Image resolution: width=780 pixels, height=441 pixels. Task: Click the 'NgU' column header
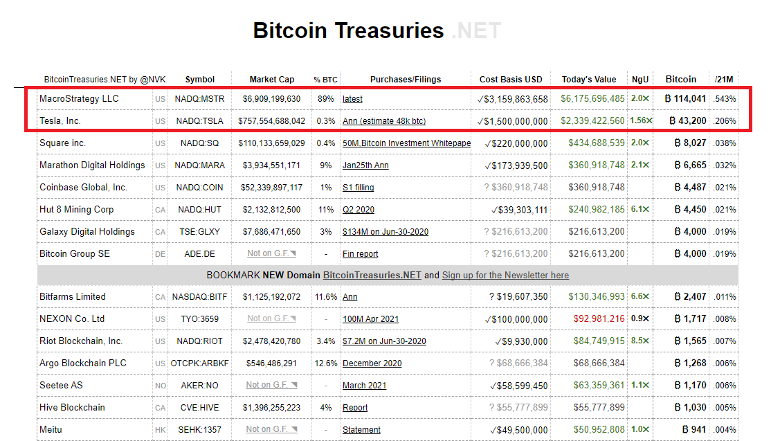[x=640, y=79]
